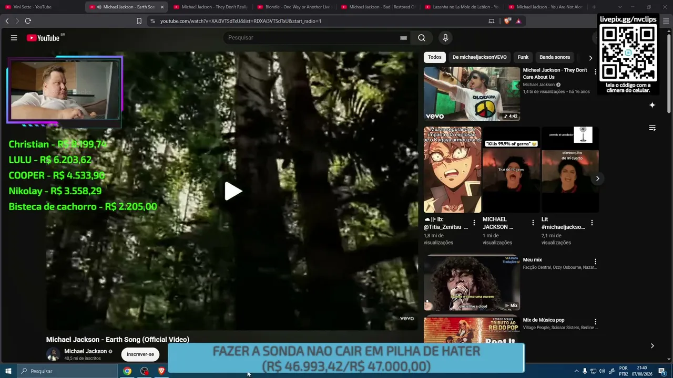Image resolution: width=673 pixels, height=378 pixels.
Task: Open the queue playlist icon at right
Action: [652, 128]
